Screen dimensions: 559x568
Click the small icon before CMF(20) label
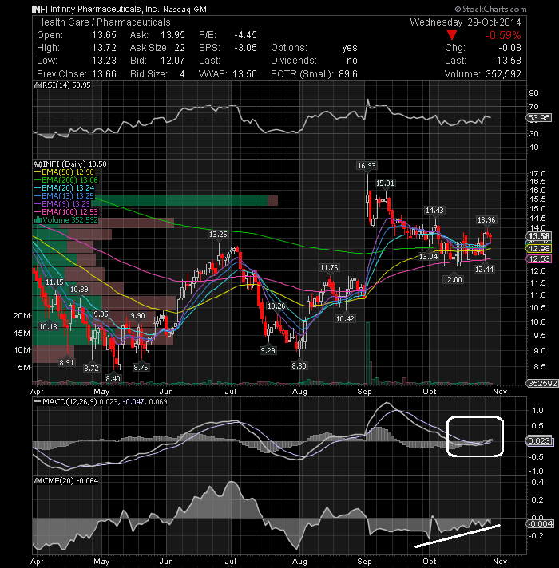coord(38,481)
